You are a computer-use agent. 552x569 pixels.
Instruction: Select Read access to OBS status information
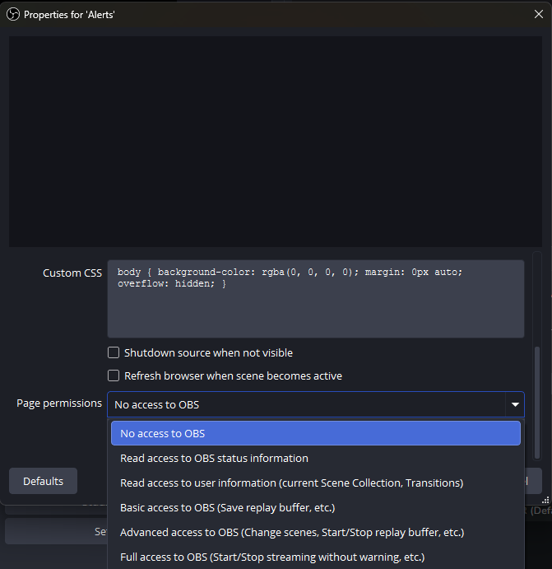316,458
